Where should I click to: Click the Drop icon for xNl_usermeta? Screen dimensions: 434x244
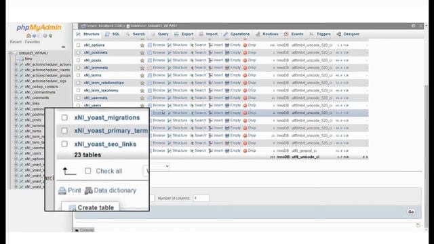245,98
